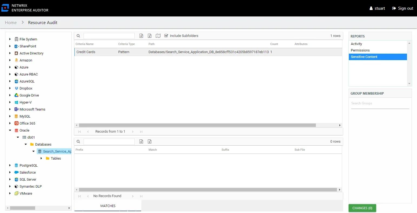Select the PostgreSQL node icon
Image resolution: width=417 pixels, height=213 pixels.
click(x=16, y=165)
